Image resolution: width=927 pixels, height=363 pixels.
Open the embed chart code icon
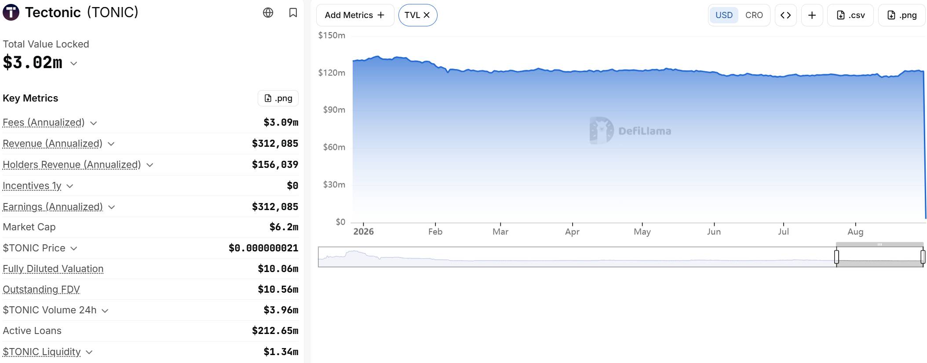click(x=785, y=15)
